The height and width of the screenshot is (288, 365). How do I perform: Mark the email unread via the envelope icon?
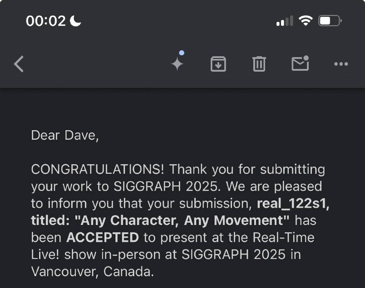[300, 63]
